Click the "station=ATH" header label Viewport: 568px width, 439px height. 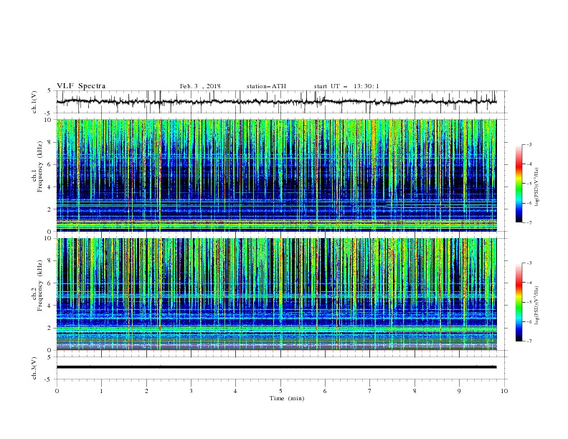266,86
